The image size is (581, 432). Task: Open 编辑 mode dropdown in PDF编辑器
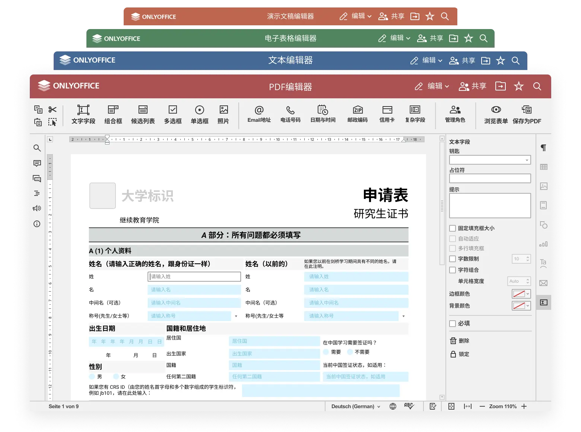pos(432,86)
